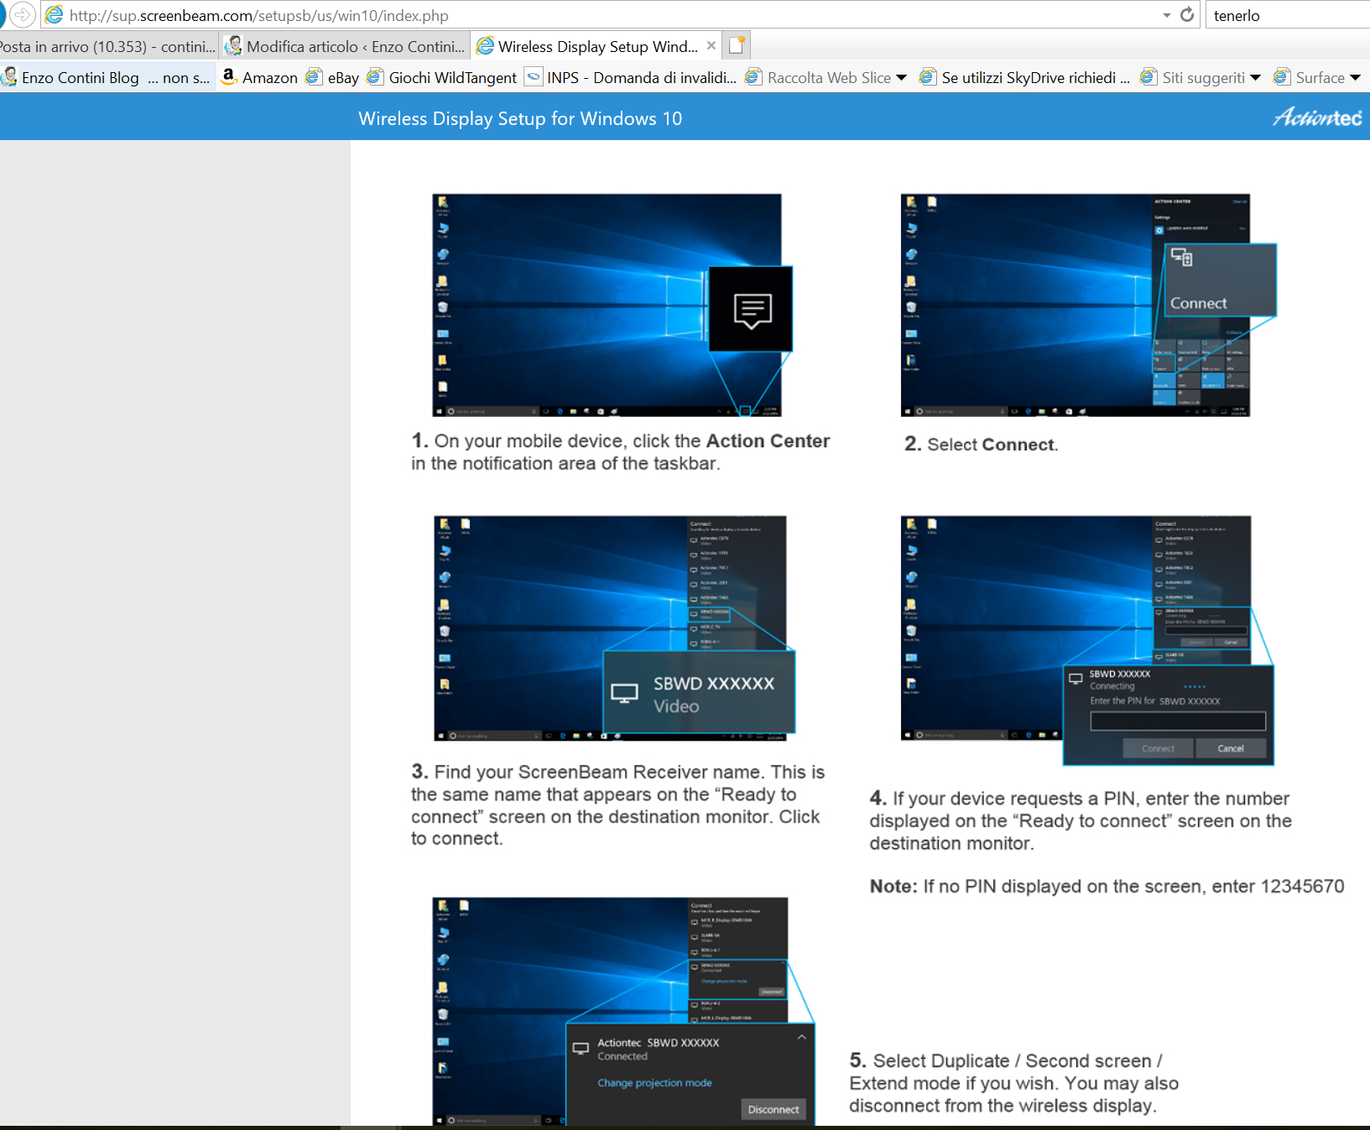Click the refresh page icon

point(1187,15)
